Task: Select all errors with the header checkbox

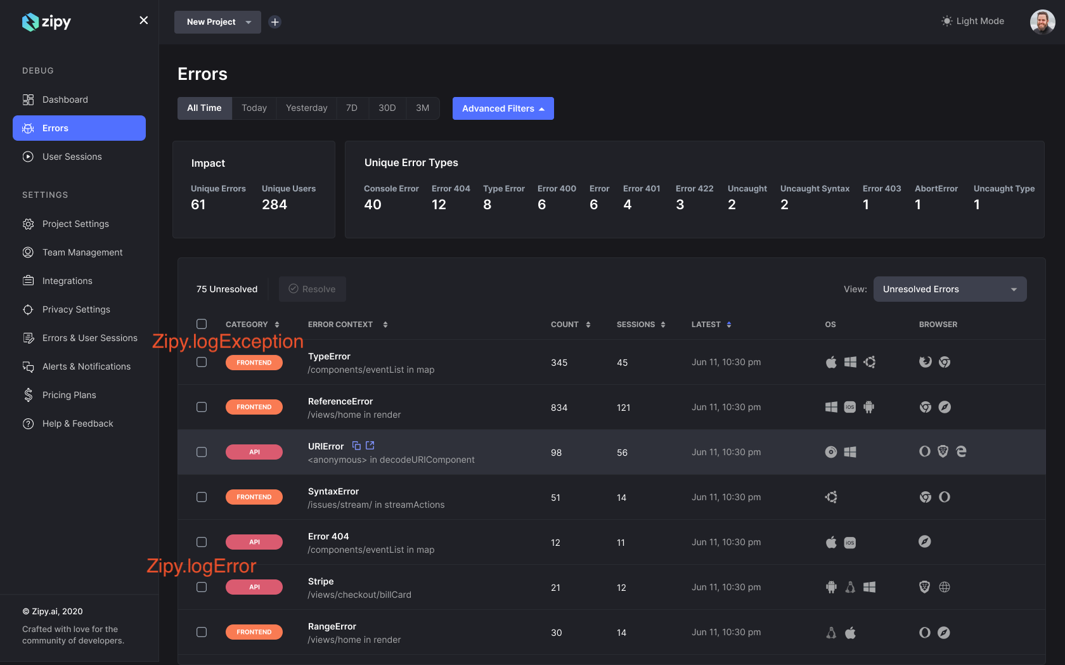Action: click(202, 324)
